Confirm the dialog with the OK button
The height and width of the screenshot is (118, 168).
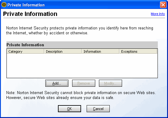[69, 108]
